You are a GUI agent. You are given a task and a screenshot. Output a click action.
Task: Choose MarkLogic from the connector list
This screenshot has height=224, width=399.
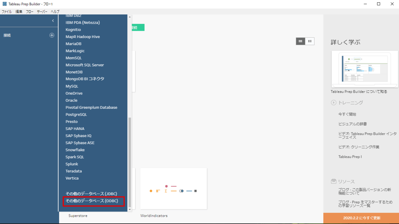tap(75, 51)
